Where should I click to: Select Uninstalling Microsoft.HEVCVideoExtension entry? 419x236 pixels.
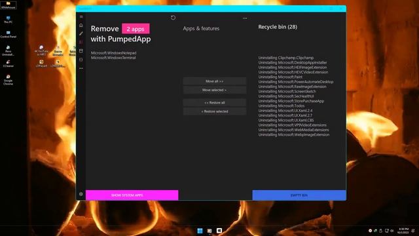coord(293,72)
